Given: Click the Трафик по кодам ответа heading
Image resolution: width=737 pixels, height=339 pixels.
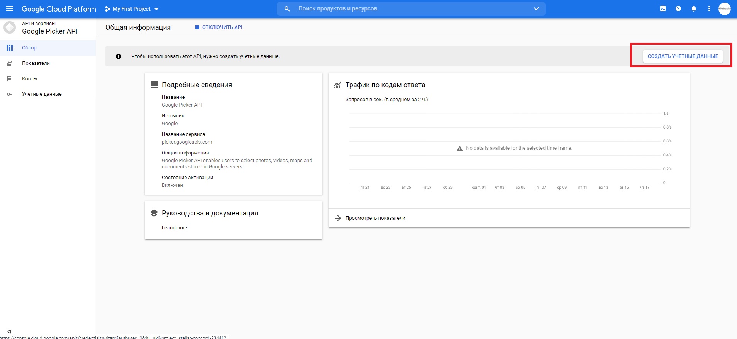Looking at the screenshot, I should [385, 85].
